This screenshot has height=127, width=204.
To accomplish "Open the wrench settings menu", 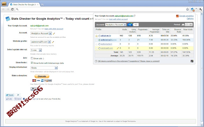I will coord(200,9).
